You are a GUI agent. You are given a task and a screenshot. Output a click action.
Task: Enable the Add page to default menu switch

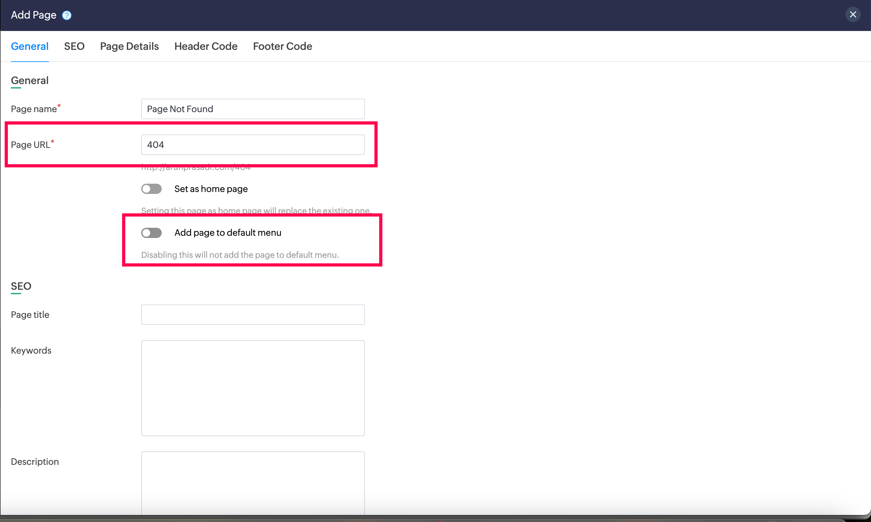pyautogui.click(x=151, y=233)
